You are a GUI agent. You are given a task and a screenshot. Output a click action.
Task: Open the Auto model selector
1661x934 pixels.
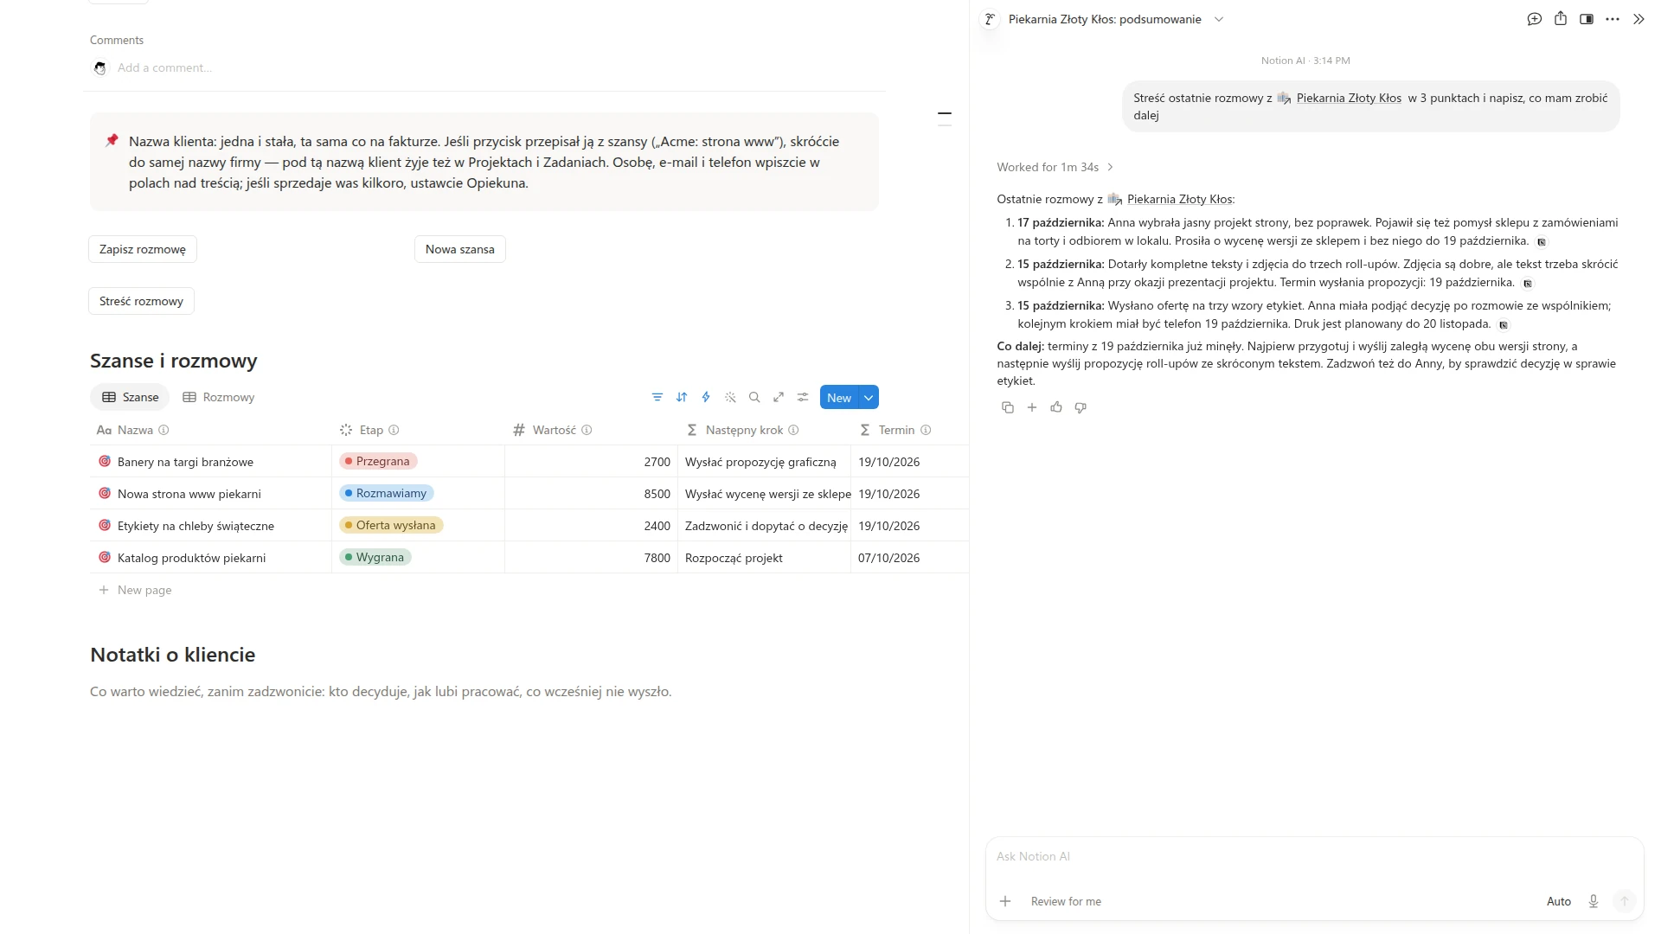pyautogui.click(x=1558, y=901)
